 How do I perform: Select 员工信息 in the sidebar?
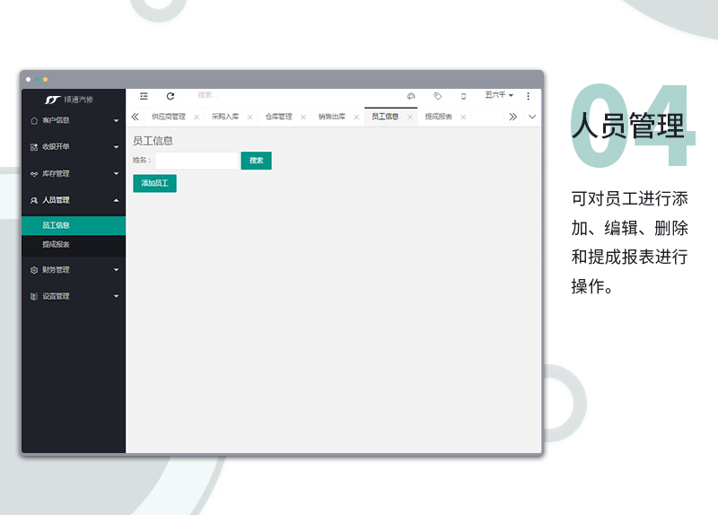pos(74,225)
